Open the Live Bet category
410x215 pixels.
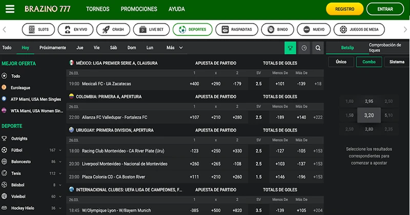[151, 30]
